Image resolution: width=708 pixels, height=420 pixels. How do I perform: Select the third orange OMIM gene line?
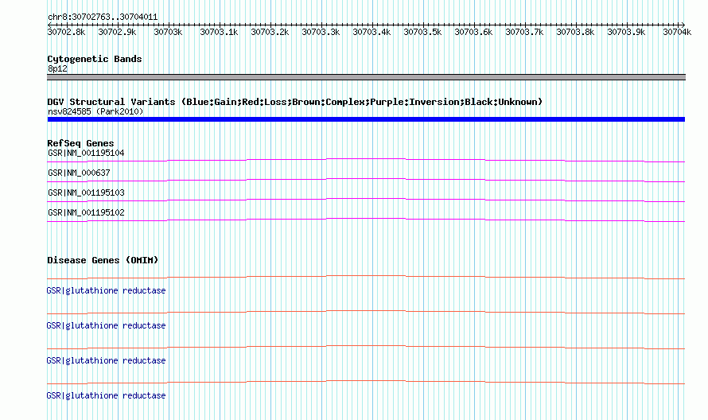[366, 347]
